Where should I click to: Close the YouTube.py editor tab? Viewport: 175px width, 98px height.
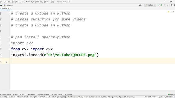tap(10, 8)
